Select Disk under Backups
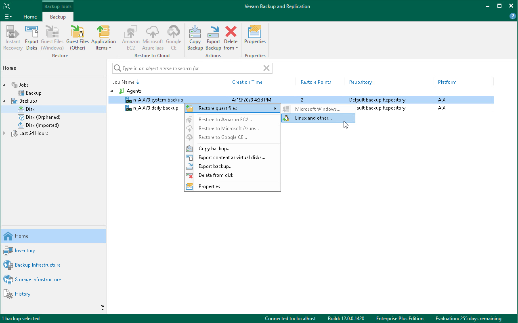This screenshot has height=323, width=518. (30, 109)
